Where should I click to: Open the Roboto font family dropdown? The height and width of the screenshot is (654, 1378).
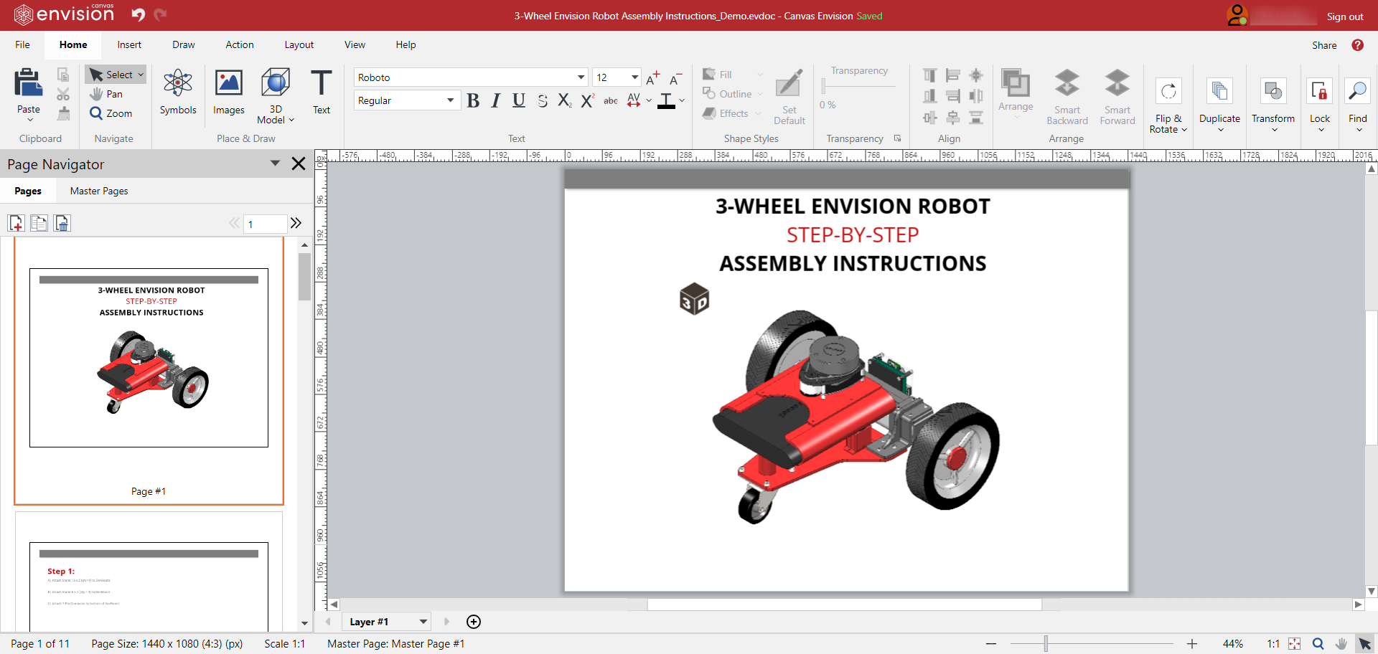click(581, 77)
